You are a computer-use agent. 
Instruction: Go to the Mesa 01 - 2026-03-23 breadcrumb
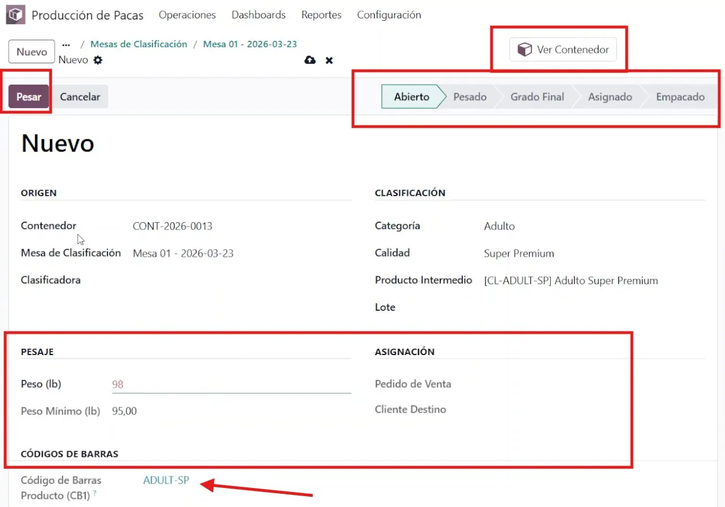click(x=250, y=44)
